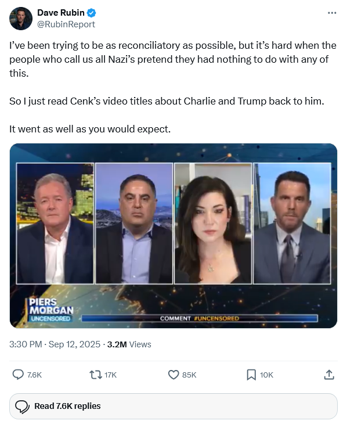
Task: Play the Piers Morgan Uncensored video
Action: tap(173, 236)
